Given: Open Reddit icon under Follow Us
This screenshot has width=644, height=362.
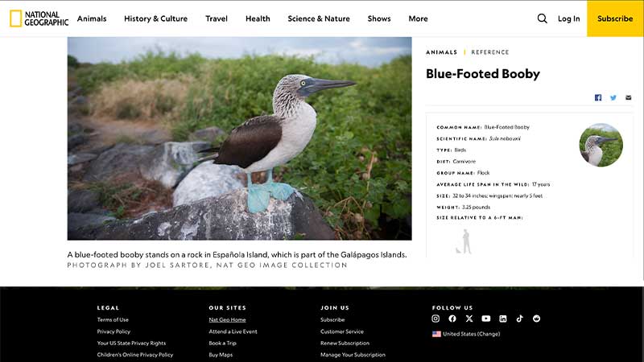Looking at the screenshot, I should pos(536,319).
